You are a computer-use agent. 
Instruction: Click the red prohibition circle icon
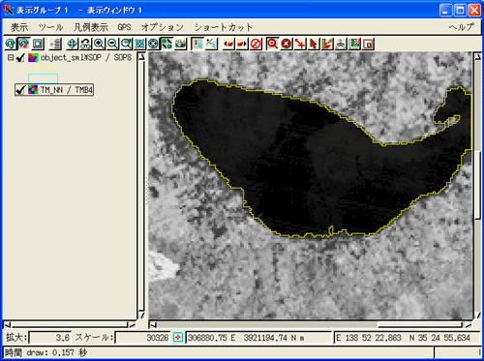pos(256,44)
